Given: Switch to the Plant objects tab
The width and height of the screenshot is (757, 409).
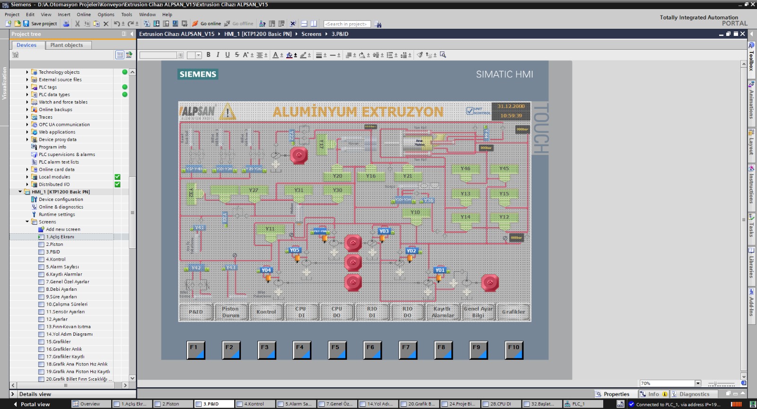Looking at the screenshot, I should coord(66,45).
